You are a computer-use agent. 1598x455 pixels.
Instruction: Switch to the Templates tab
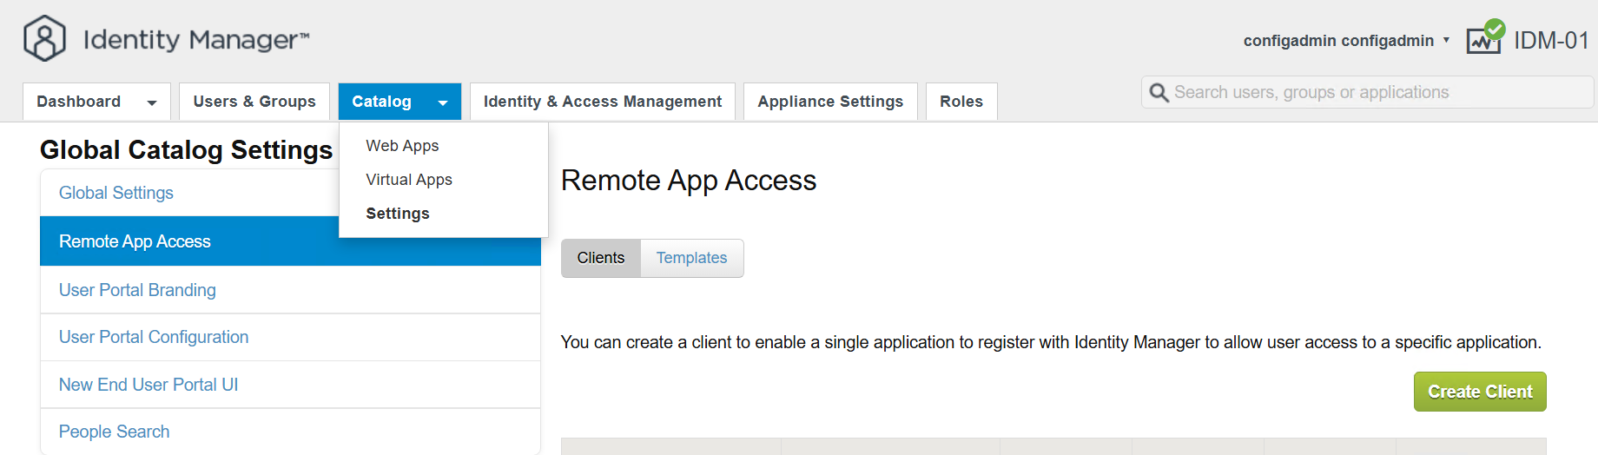click(x=691, y=258)
